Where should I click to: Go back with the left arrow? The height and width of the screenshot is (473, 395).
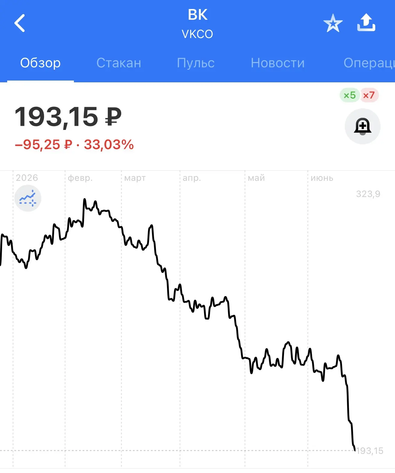pos(20,23)
